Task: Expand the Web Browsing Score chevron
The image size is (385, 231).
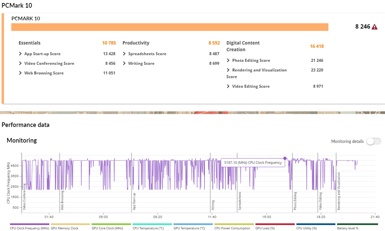Action: point(21,73)
